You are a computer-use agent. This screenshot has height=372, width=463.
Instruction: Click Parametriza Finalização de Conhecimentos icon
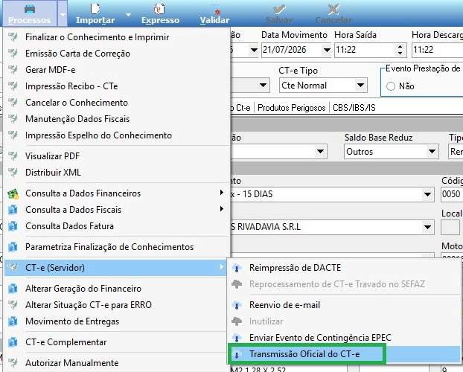(13, 247)
